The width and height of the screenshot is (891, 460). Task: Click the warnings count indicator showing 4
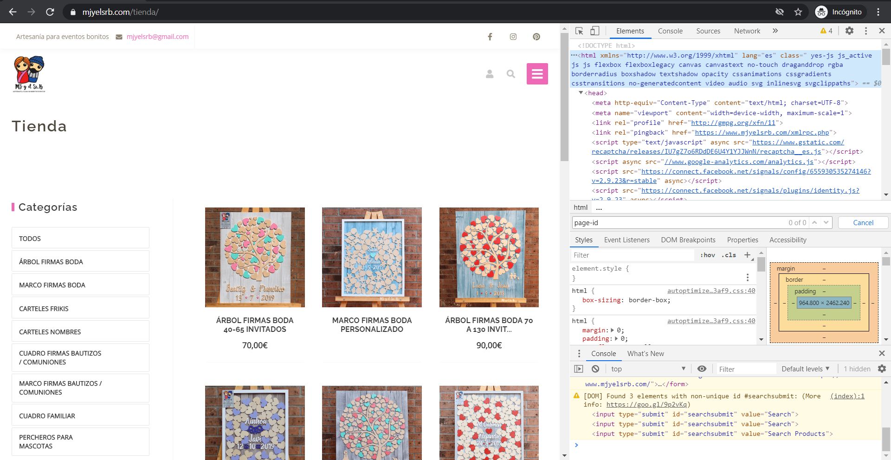(x=826, y=31)
